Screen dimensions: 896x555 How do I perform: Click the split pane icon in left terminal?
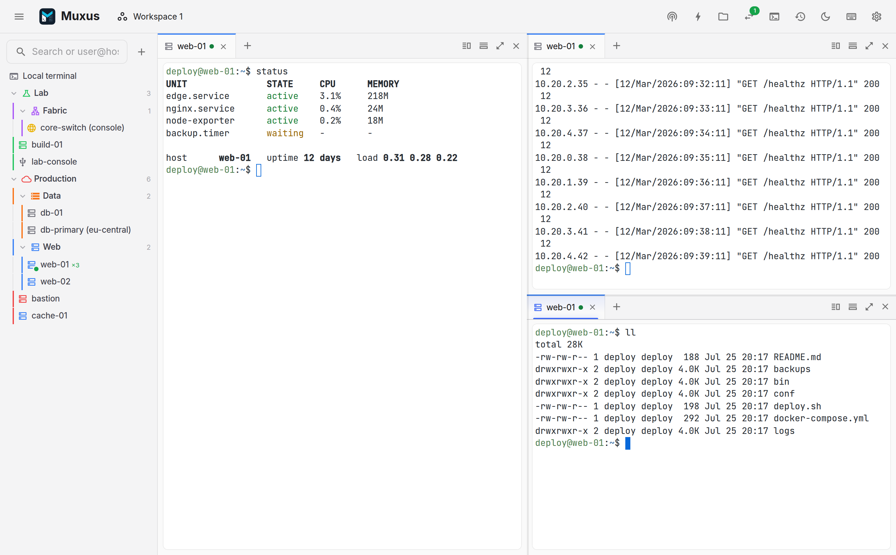[466, 46]
